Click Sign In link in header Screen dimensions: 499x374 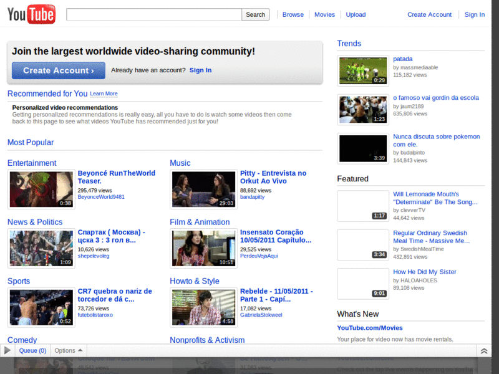tap(474, 14)
